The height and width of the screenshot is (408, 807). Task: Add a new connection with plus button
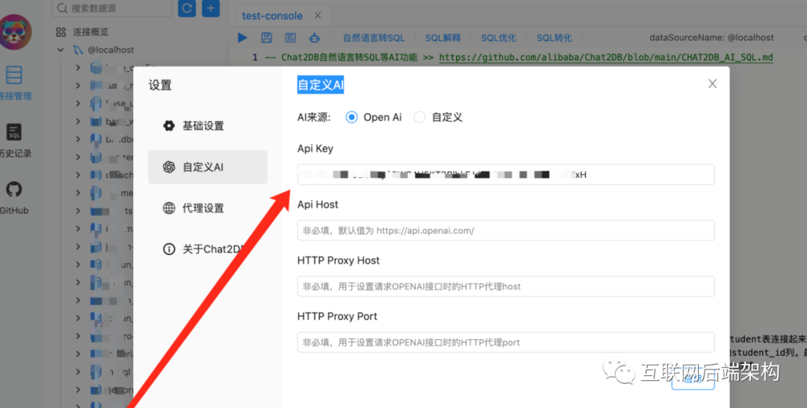[211, 8]
